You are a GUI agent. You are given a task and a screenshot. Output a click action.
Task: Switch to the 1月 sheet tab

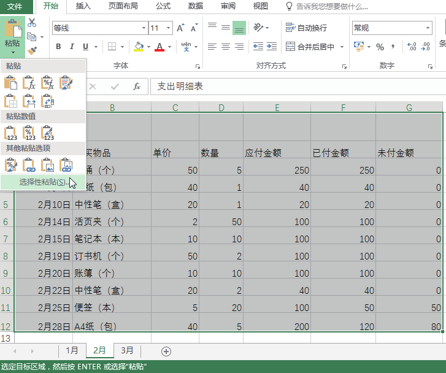(72, 350)
